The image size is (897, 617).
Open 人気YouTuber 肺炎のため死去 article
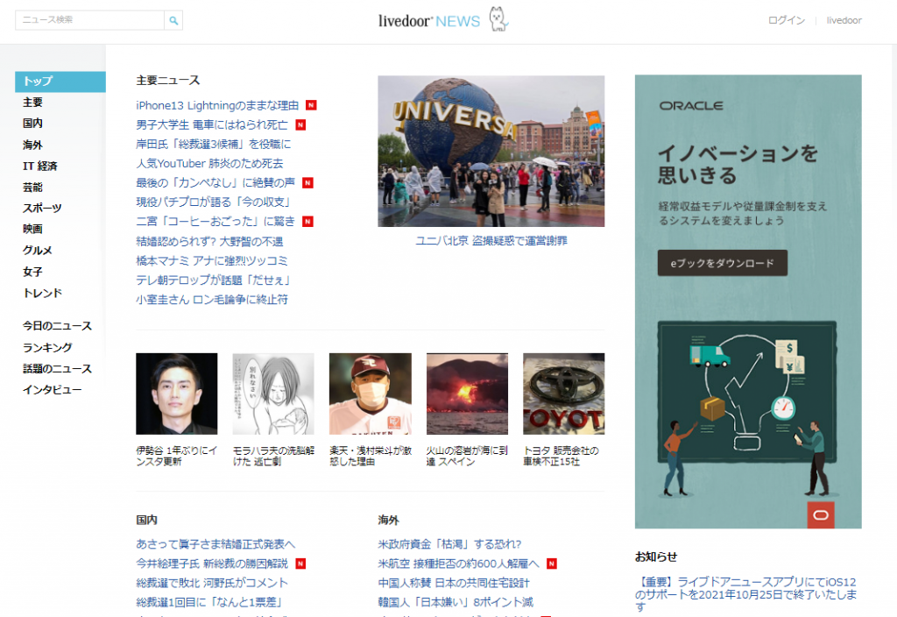click(209, 164)
